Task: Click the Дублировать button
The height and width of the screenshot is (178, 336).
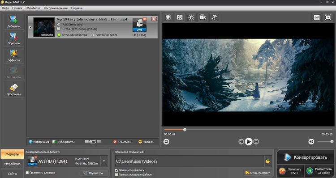Action: pyautogui.click(x=63, y=142)
